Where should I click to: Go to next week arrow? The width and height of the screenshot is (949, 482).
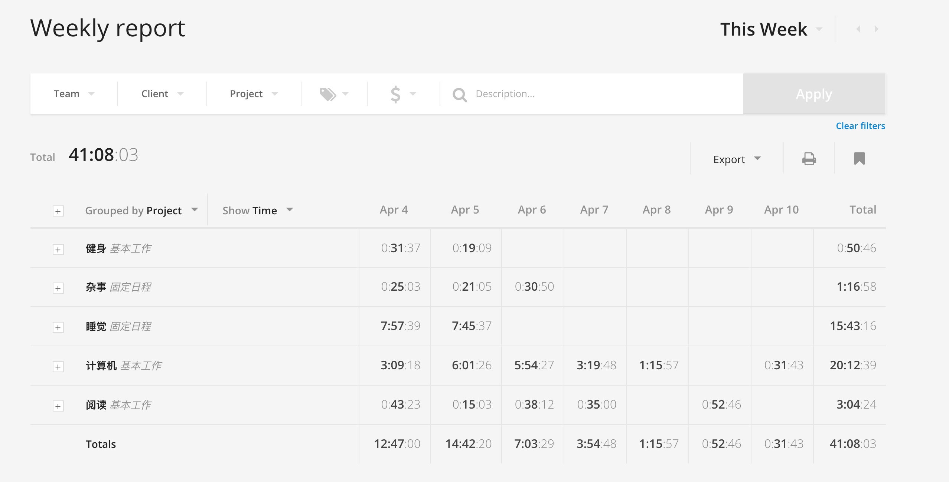click(x=876, y=29)
